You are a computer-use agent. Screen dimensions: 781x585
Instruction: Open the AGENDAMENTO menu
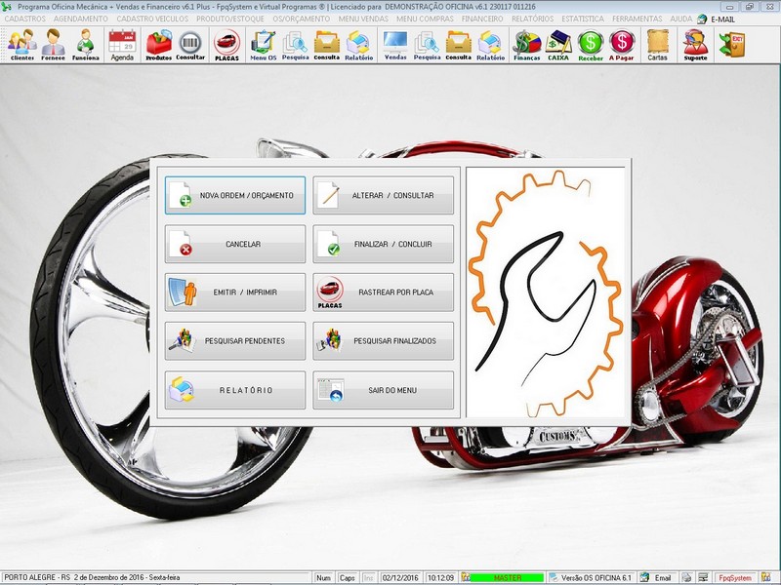click(x=81, y=19)
